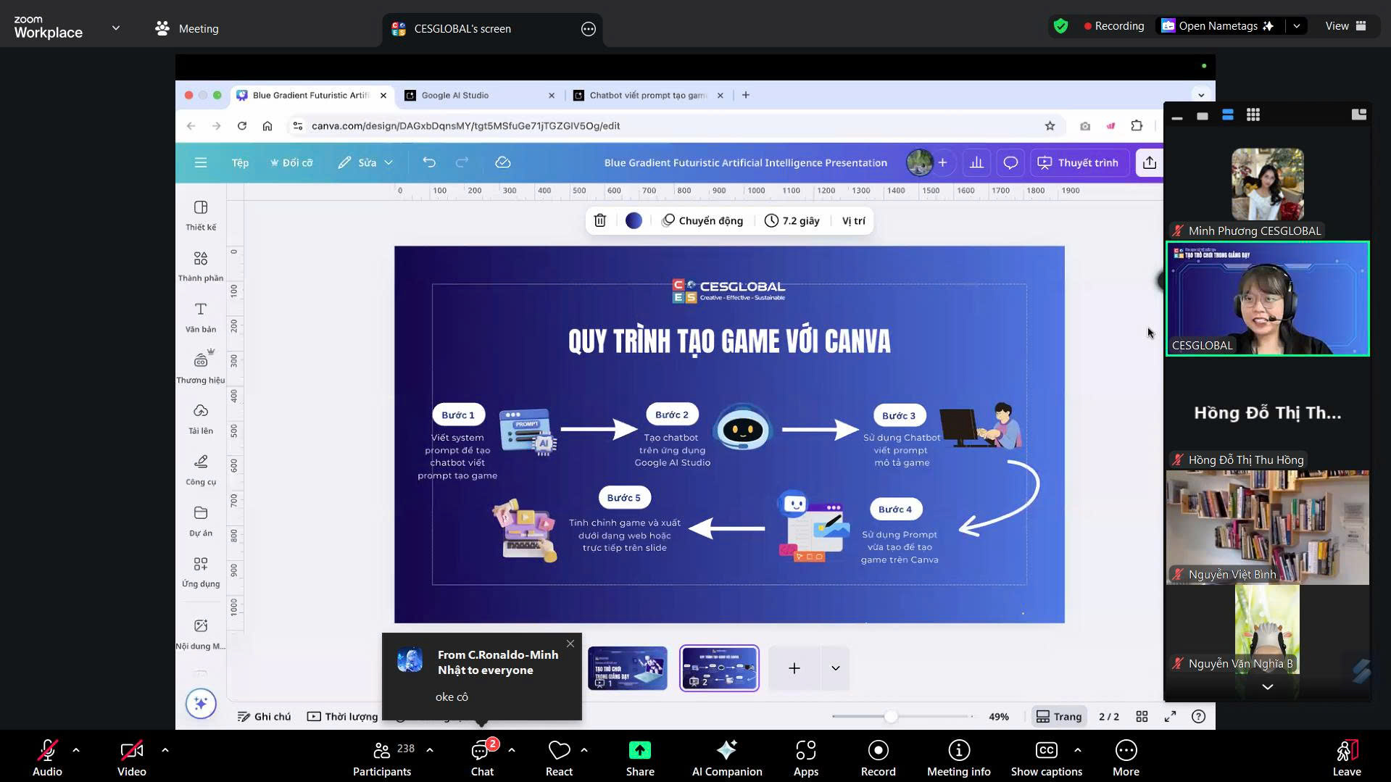The image size is (1391, 782).
Task: Click the cloud save status icon
Action: tap(502, 162)
